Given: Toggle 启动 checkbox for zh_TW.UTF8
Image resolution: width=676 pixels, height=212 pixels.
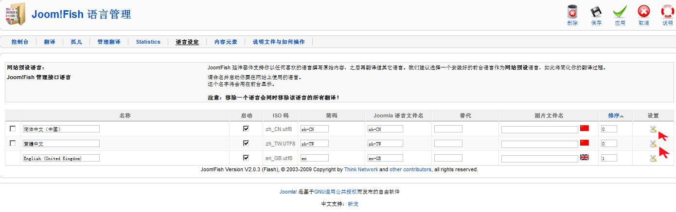Looking at the screenshot, I should click(246, 143).
